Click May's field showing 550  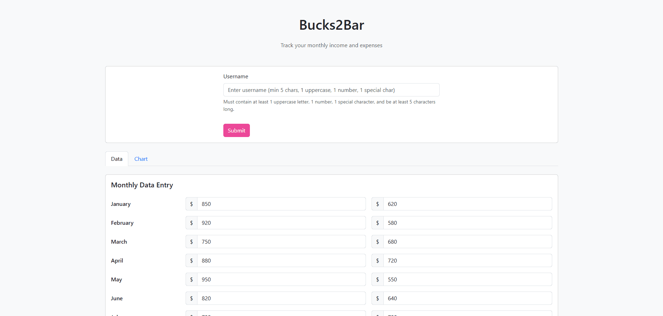pyautogui.click(x=467, y=279)
